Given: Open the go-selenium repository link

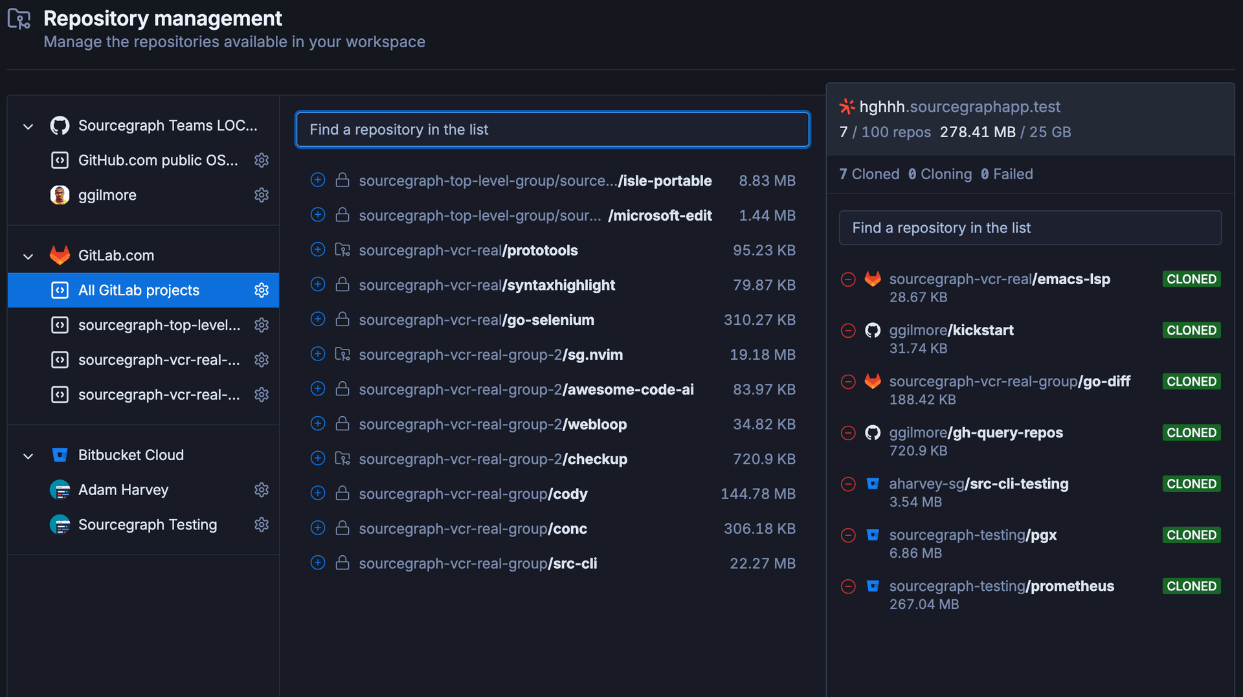Looking at the screenshot, I should click(x=476, y=320).
